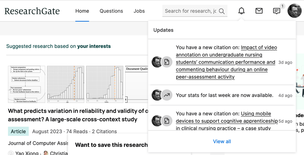Open the first histogram figure thumbnail
The image size is (304, 155).
click(66, 84)
